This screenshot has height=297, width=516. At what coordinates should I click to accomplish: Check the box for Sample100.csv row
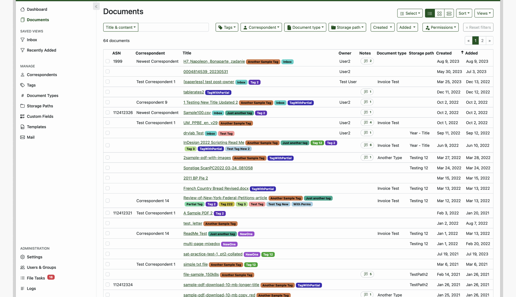coord(107,113)
